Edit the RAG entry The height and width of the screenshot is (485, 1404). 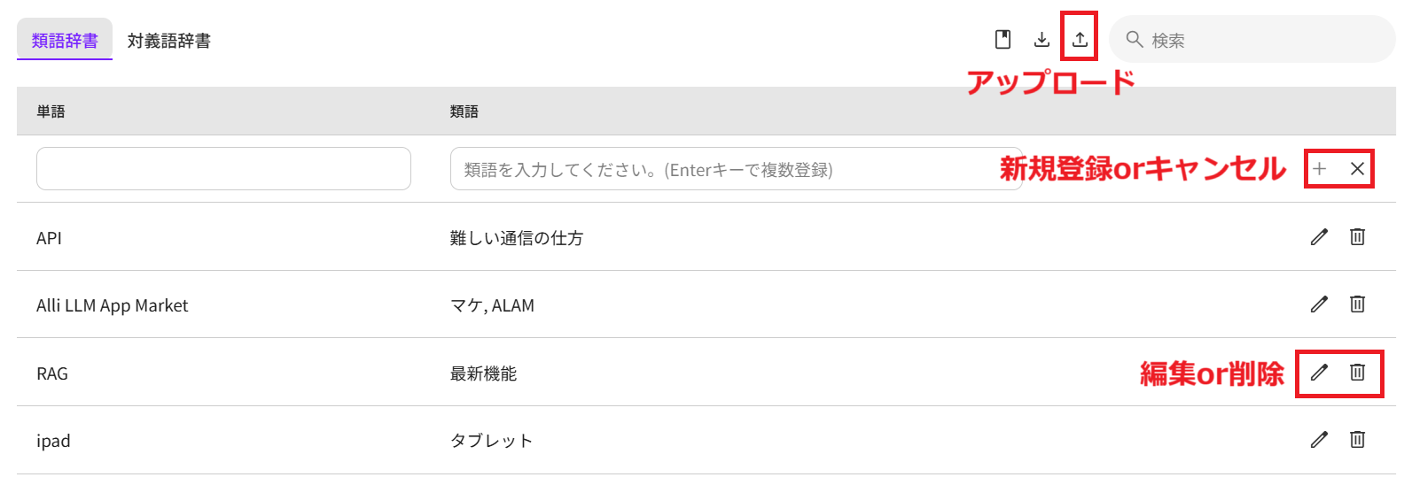tap(1319, 373)
